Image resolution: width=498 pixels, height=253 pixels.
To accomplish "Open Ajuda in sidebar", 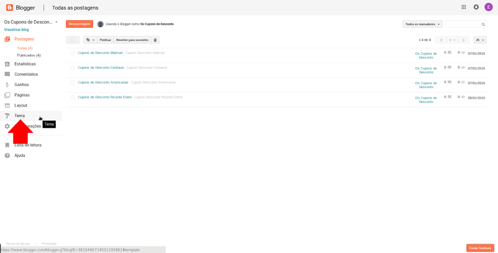I will [x=20, y=155].
